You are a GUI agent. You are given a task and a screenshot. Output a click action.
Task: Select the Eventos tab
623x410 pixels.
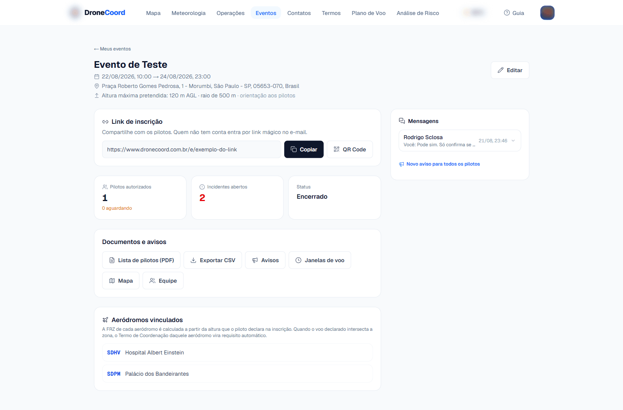click(266, 13)
